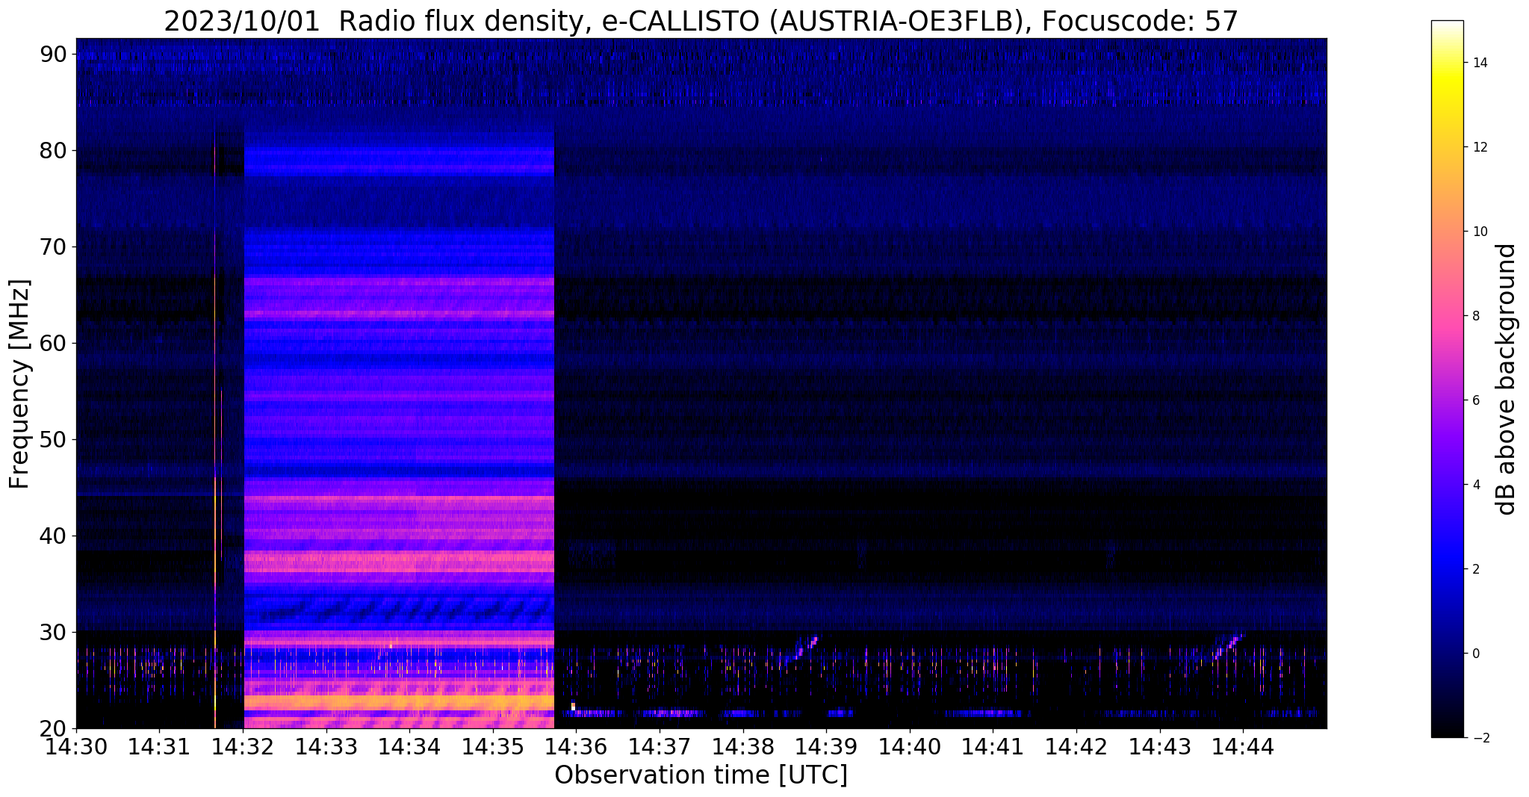Click the 30 MHz frequency tick label
Screen dimensions: 1529x797
pyautogui.click(x=54, y=632)
